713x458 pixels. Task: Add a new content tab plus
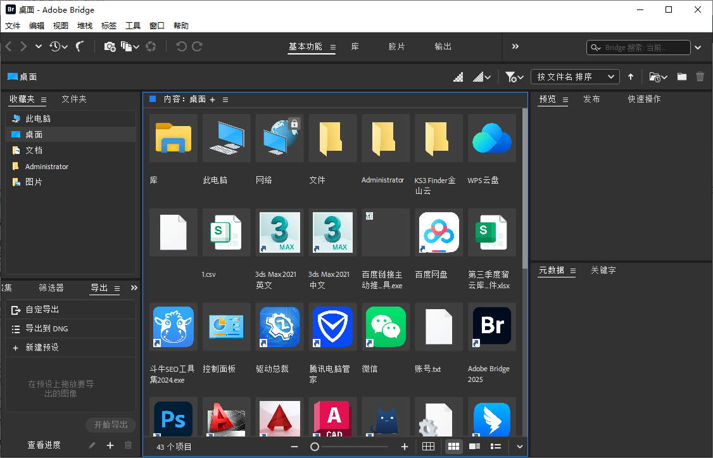(212, 99)
